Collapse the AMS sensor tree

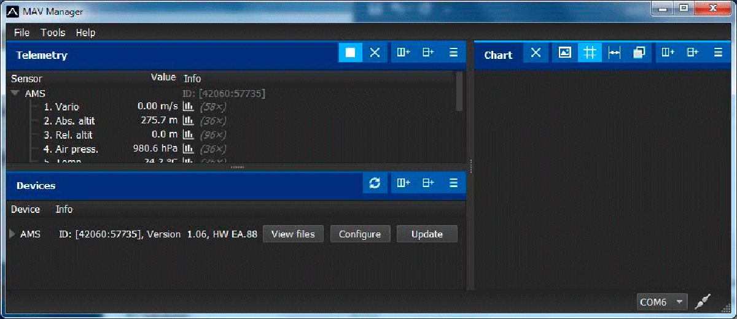[15, 94]
